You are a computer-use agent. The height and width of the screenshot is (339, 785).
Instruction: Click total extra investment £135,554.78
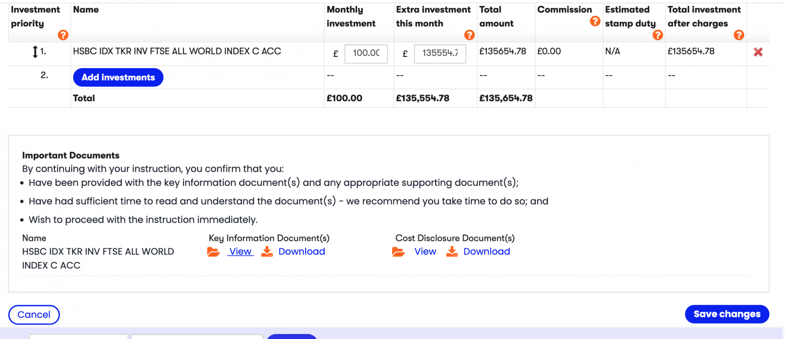(x=423, y=98)
